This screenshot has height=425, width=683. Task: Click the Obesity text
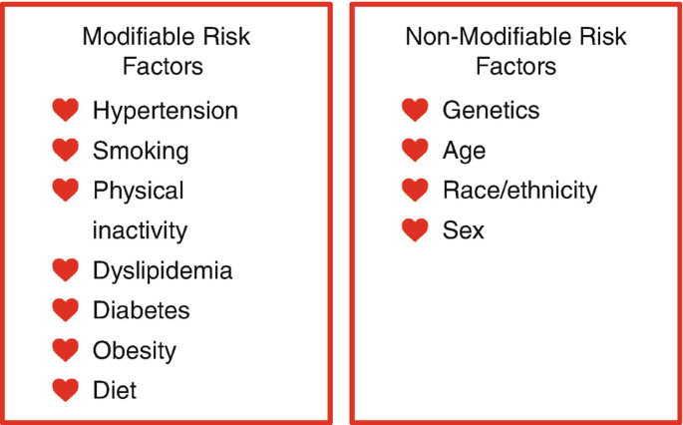135,351
